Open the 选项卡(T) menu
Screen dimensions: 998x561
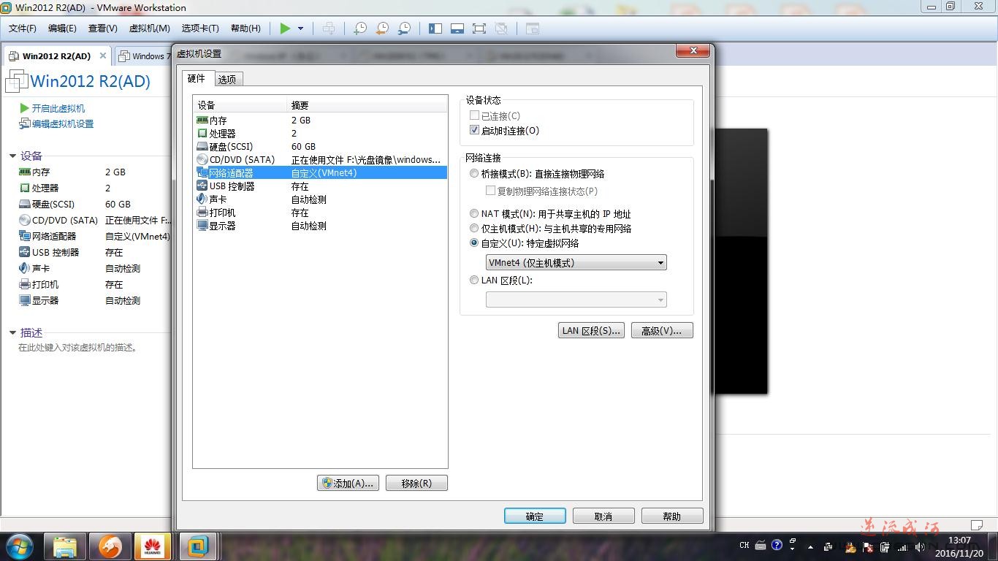tap(200, 28)
